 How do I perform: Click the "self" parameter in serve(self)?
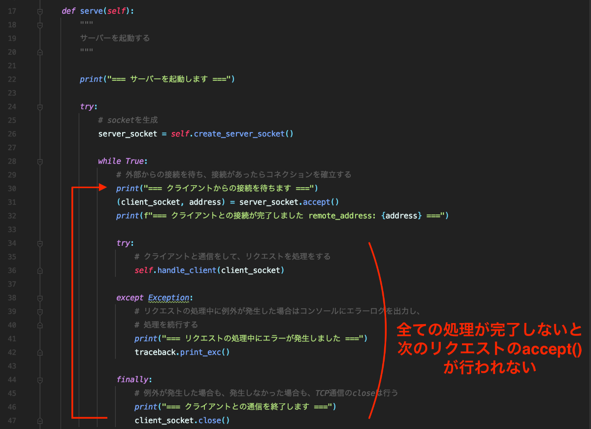116,11
